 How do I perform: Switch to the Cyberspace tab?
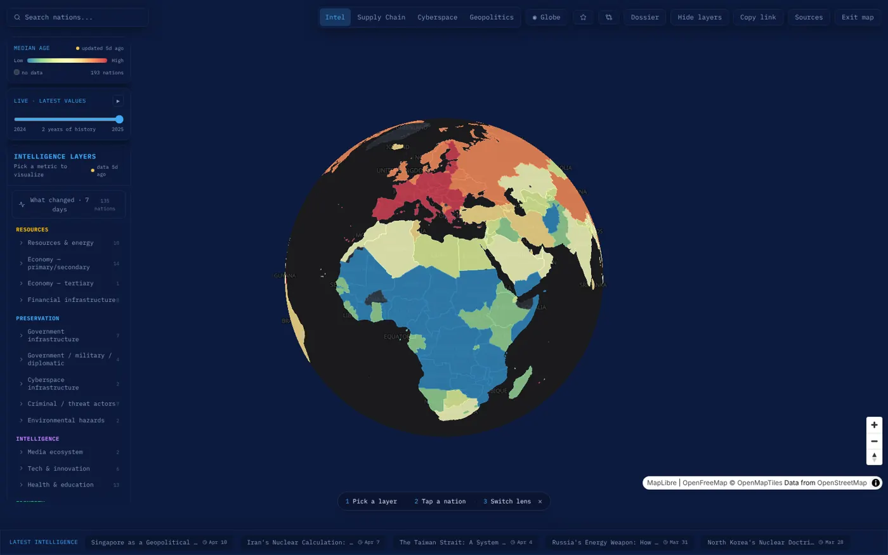click(x=437, y=17)
